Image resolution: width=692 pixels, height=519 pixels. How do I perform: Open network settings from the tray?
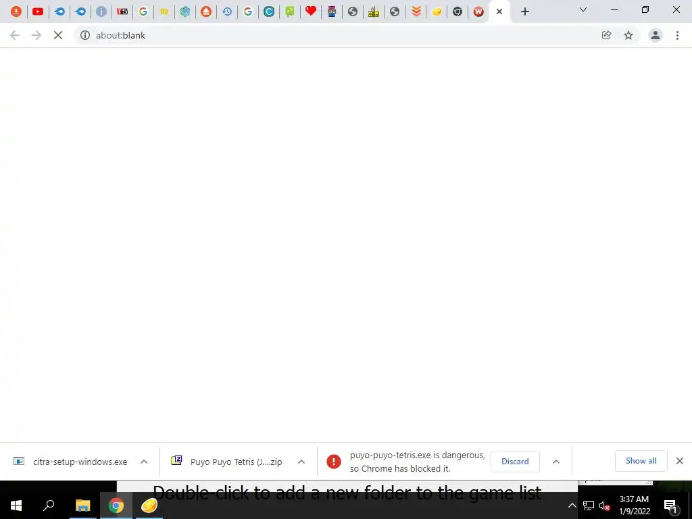pos(589,505)
